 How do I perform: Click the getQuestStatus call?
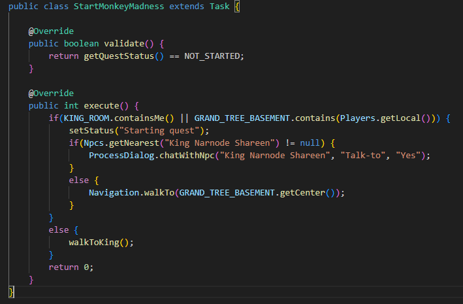[119, 56]
